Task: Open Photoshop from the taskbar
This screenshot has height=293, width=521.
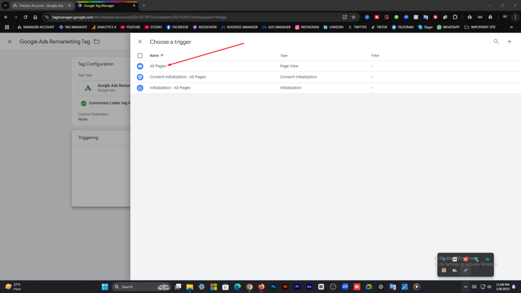Action: (273, 287)
